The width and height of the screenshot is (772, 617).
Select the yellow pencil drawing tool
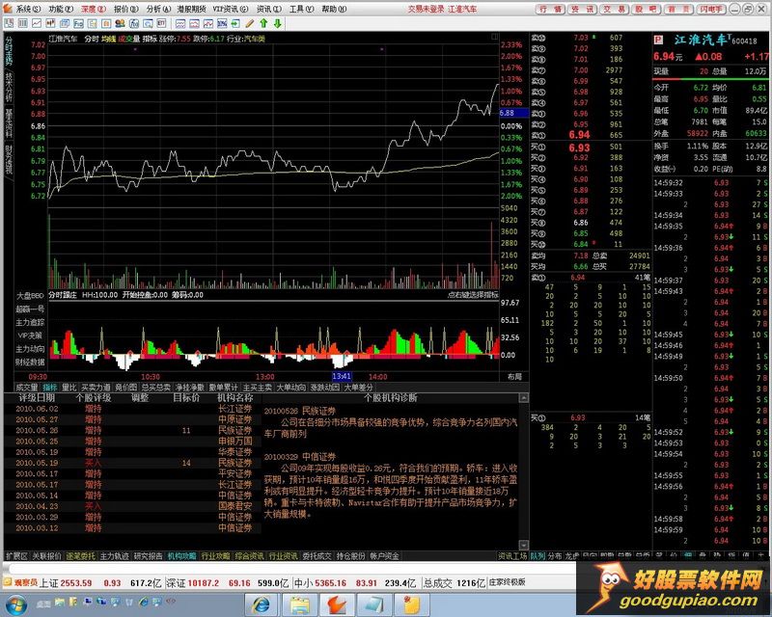click(250, 23)
